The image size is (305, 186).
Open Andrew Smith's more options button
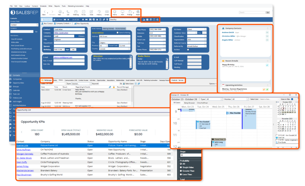[x=267, y=33]
